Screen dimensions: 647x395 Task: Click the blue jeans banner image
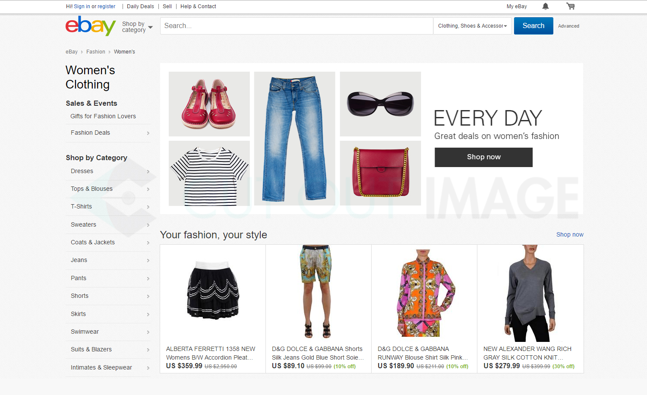[295, 139]
